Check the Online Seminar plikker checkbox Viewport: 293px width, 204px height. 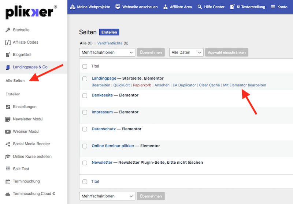pyautogui.click(x=85, y=146)
